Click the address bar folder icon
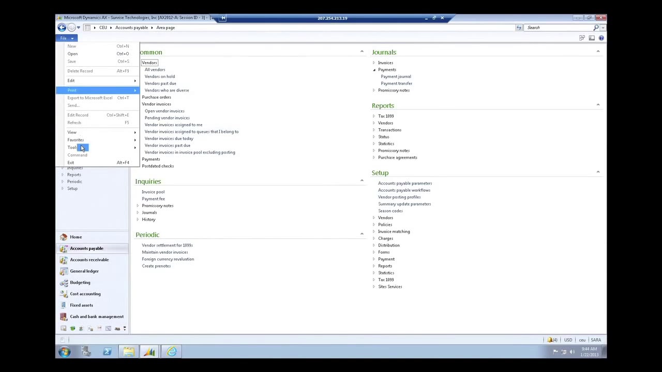Screen dimensions: 662x372 click(87, 27)
